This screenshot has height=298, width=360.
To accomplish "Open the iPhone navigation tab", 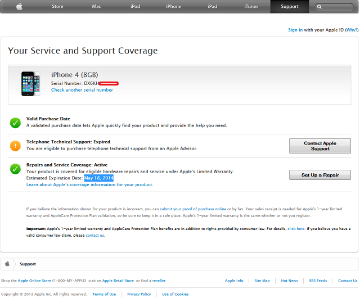I will [174, 6].
